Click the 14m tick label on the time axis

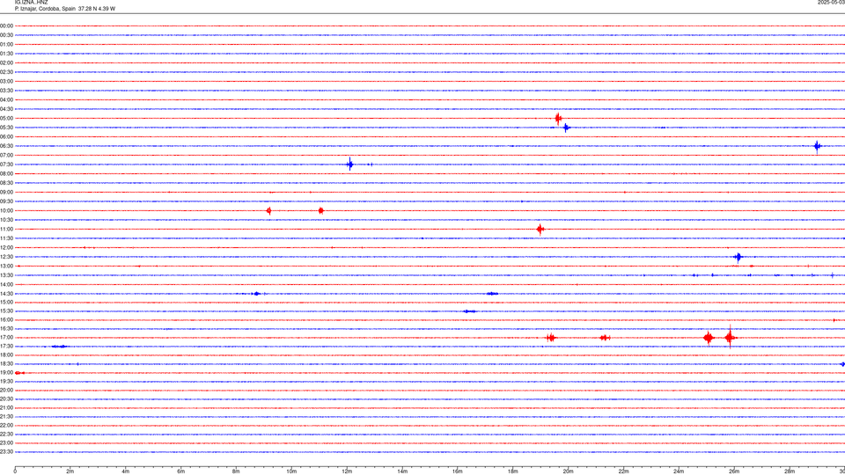pos(402,471)
